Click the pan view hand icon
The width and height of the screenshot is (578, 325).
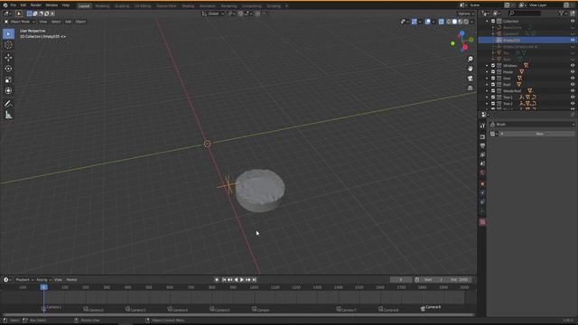click(470, 69)
